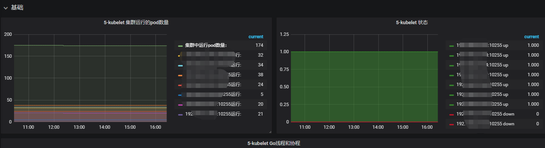Select the legend series ending 运行: with value 5

point(213,94)
